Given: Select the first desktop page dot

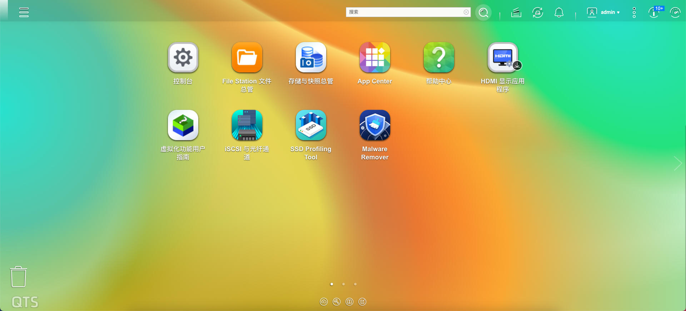Looking at the screenshot, I should [332, 284].
